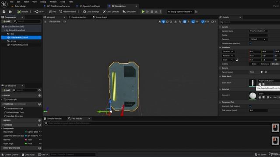The height and width of the screenshot is (157, 280).
Task: Open the Diff dropdown in the toolbar
Action: click(x=39, y=12)
